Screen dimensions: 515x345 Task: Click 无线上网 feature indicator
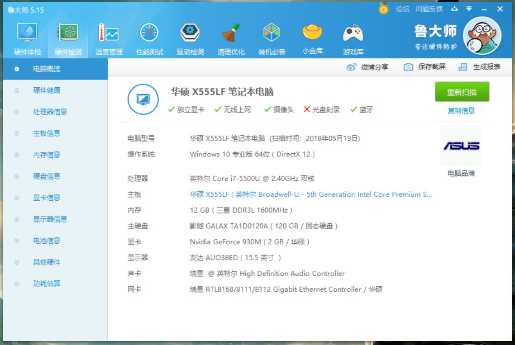(x=233, y=109)
